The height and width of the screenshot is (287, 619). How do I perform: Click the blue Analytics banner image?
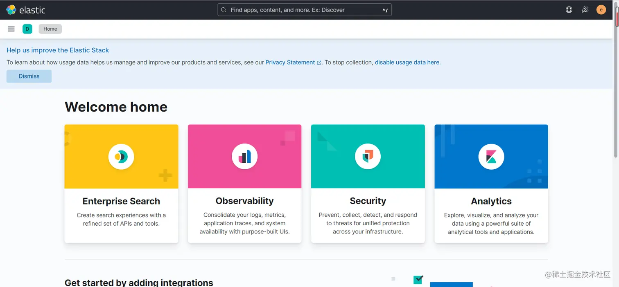491,157
